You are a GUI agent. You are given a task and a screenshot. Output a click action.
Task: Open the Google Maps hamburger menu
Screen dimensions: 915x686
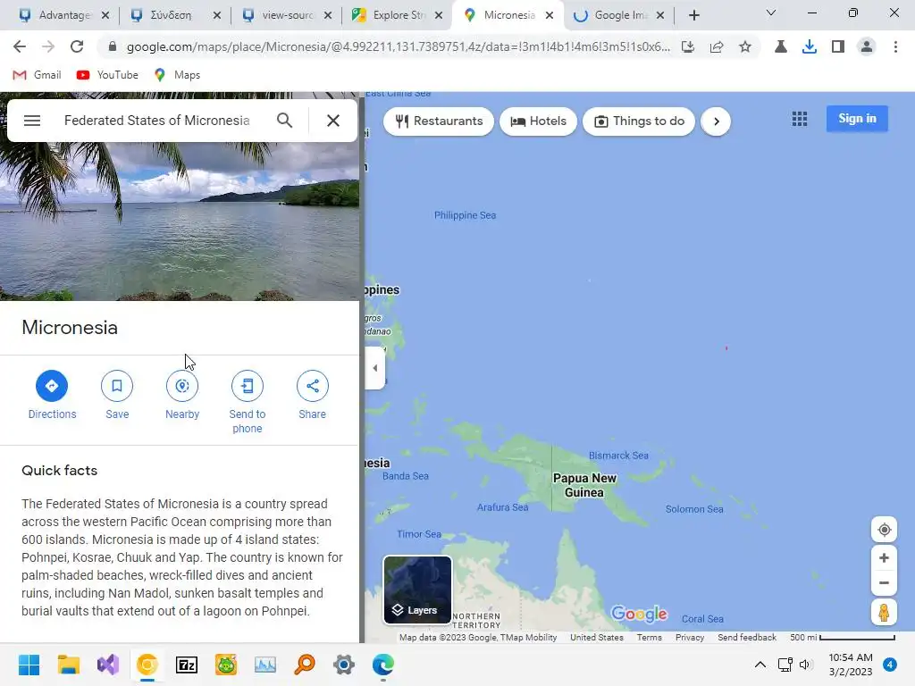click(32, 121)
